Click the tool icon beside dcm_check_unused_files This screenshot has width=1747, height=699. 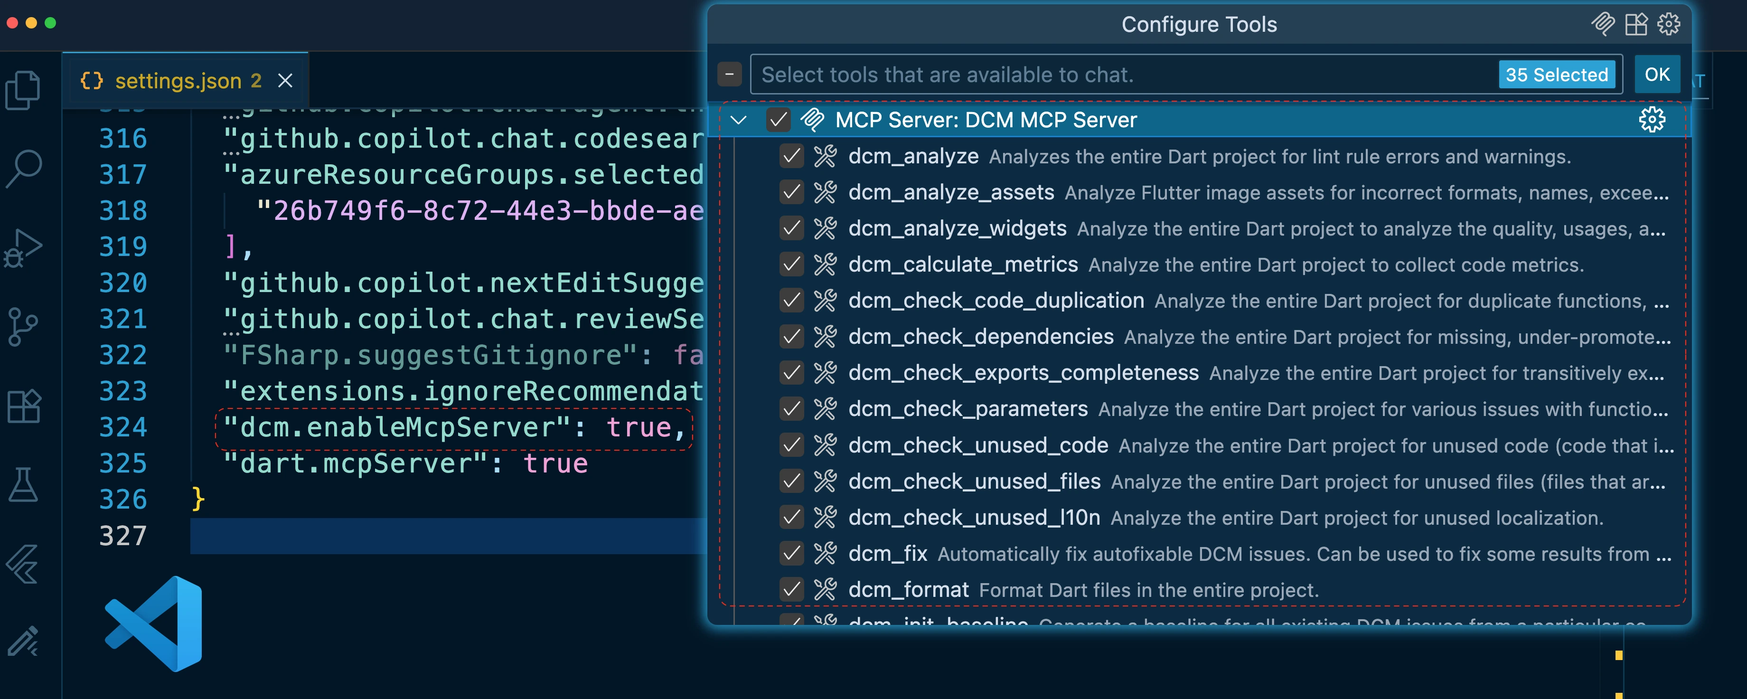(x=825, y=481)
